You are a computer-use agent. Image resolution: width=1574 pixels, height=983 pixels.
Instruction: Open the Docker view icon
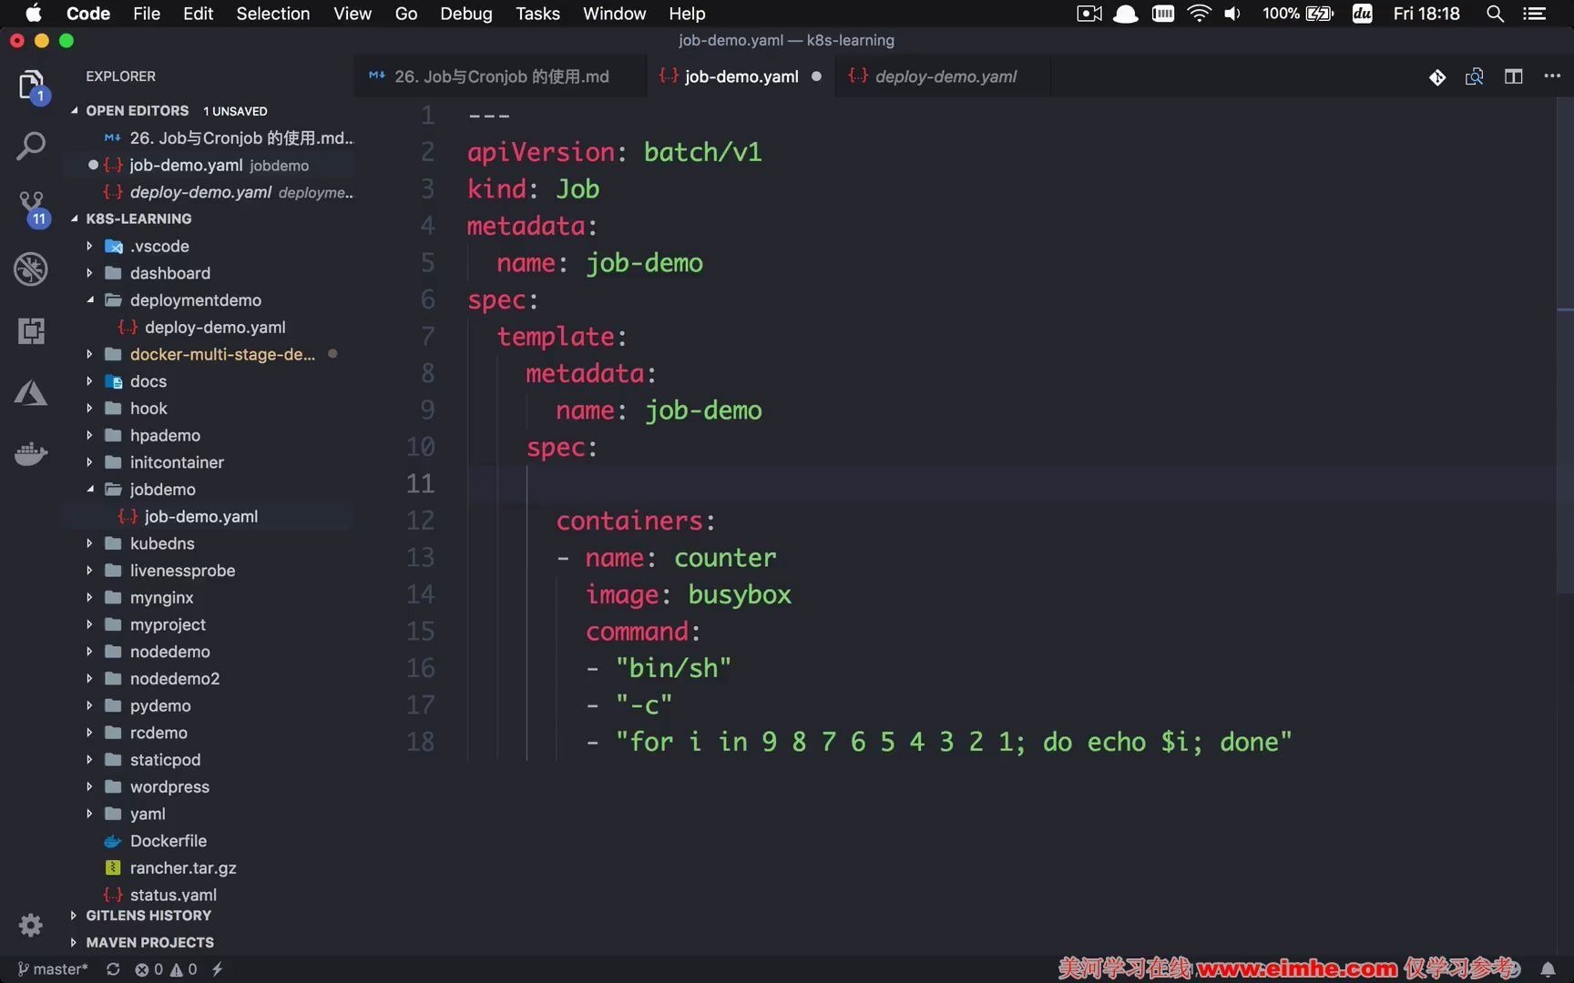pos(31,453)
